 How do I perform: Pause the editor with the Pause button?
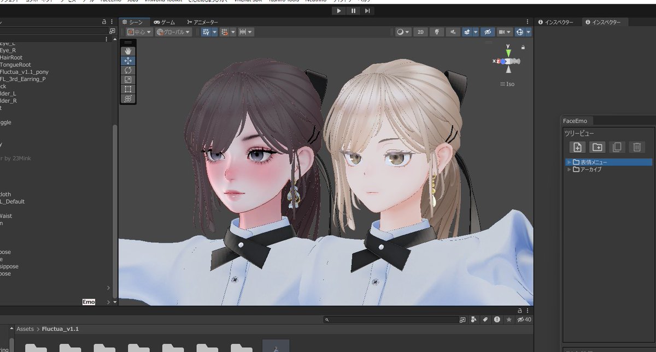click(354, 10)
